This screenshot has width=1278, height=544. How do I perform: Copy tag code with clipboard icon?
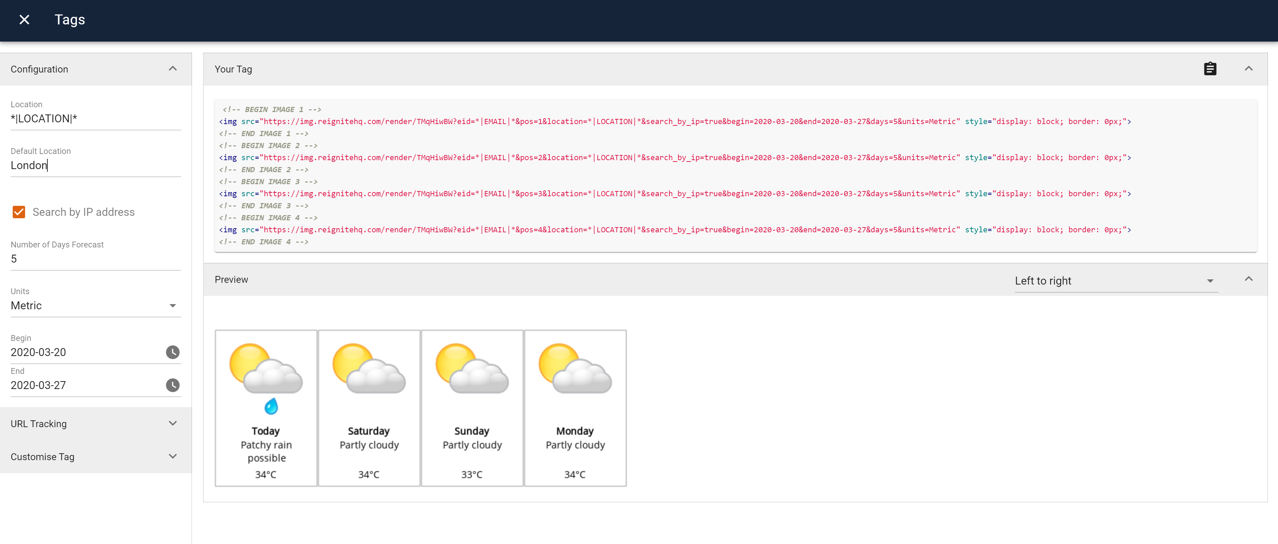pos(1210,69)
